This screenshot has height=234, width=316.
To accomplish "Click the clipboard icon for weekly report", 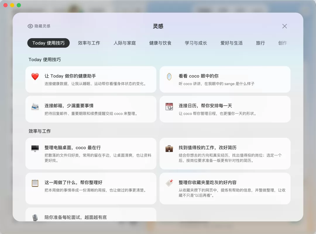I will [35, 183].
